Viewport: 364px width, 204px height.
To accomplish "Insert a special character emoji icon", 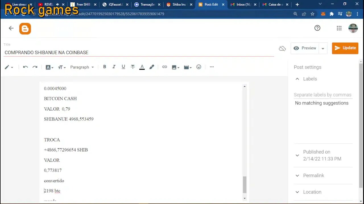I will tap(199, 67).
